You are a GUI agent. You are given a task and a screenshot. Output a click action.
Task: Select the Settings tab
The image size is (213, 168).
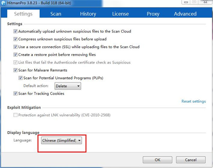tap(23, 14)
